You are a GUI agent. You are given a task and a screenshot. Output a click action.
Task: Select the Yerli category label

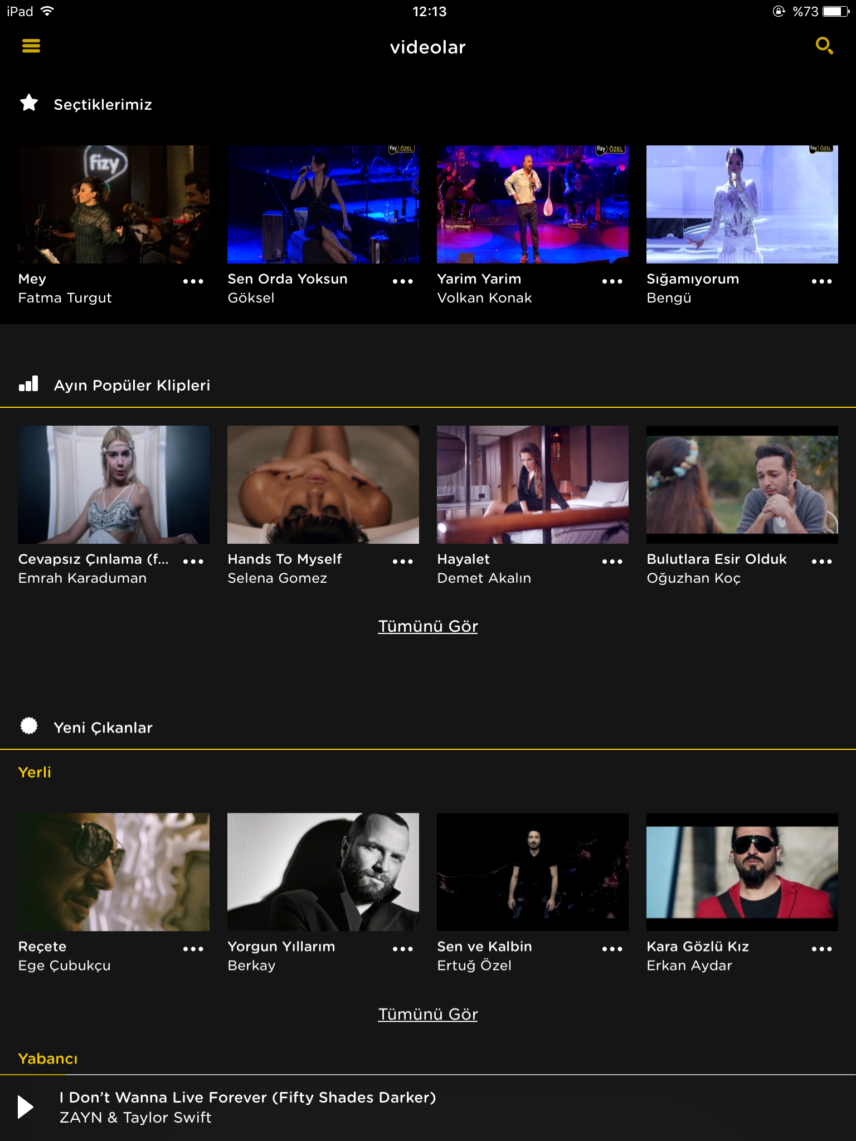(x=35, y=772)
